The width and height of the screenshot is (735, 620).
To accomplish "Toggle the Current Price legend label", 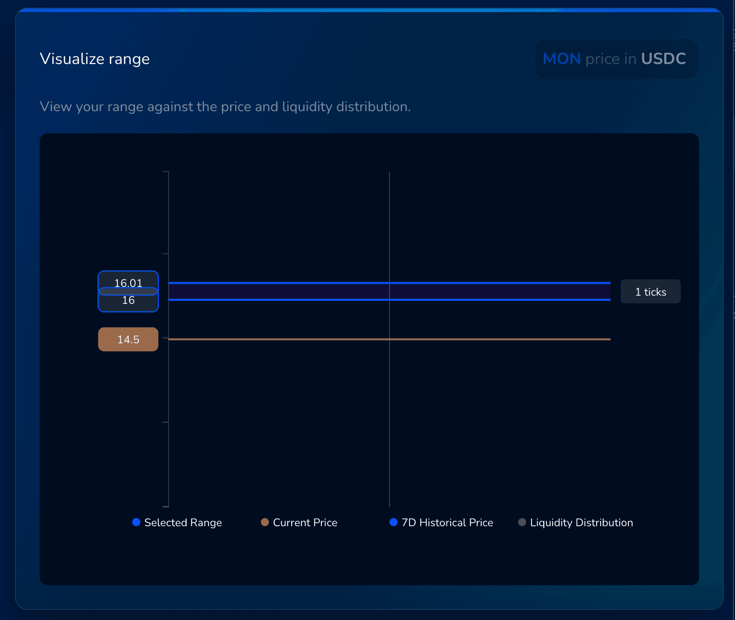I will click(x=305, y=523).
